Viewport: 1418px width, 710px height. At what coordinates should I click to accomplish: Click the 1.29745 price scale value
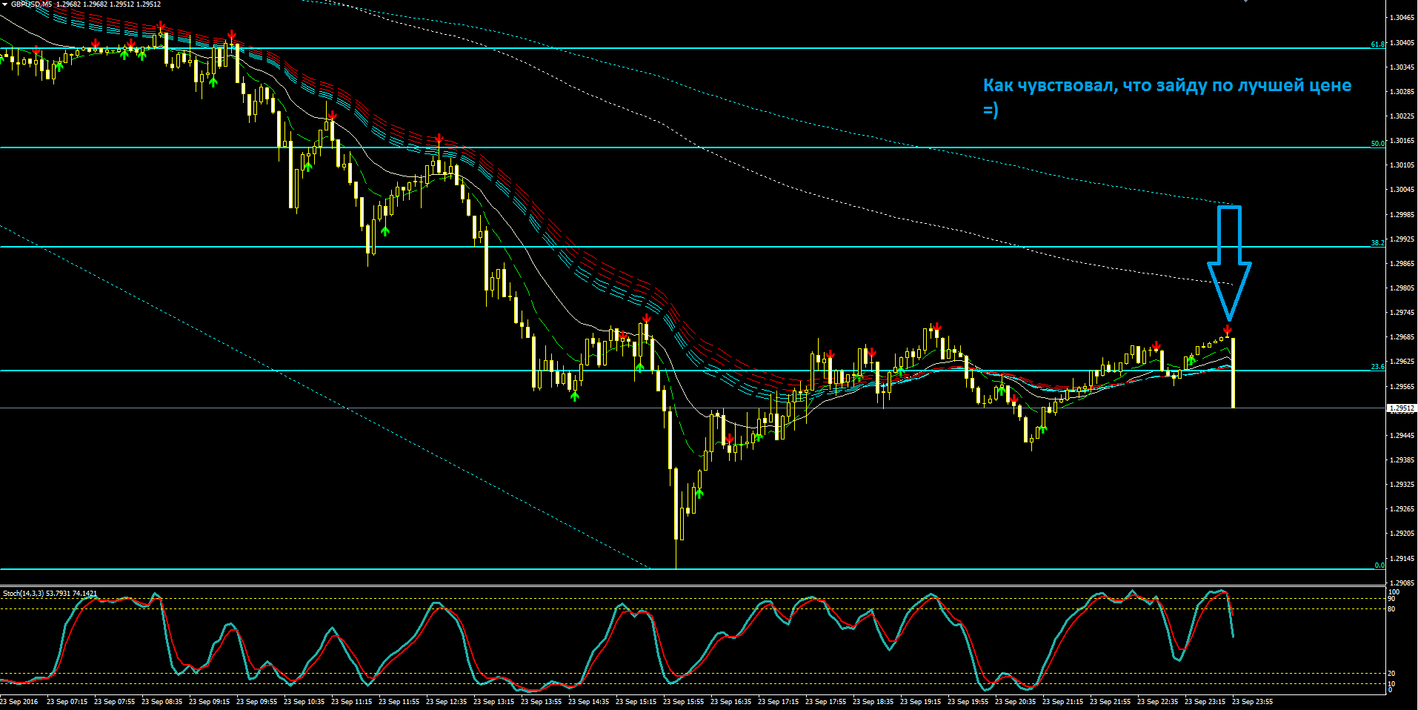tap(1402, 313)
